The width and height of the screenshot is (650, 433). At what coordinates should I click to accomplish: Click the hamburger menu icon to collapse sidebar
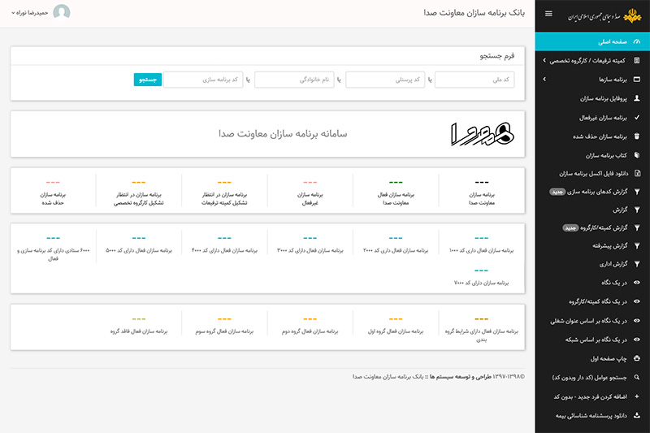click(548, 14)
